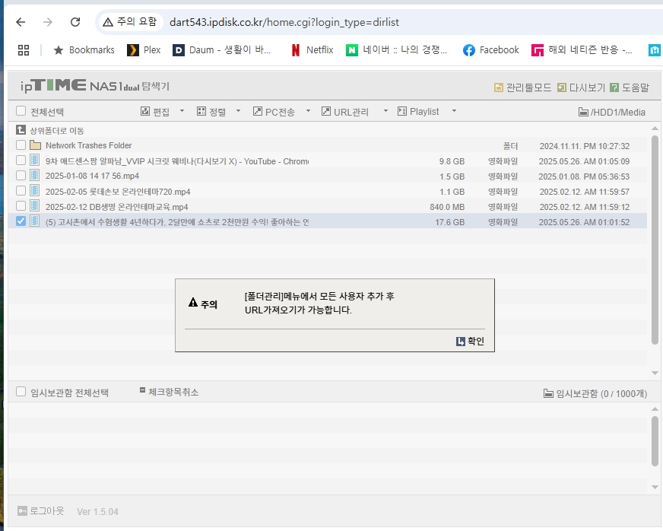Click the file list vertical scrollbar

coord(655,240)
